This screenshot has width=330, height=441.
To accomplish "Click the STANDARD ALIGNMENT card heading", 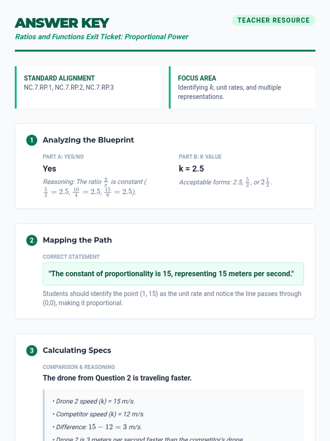I will click(x=59, y=78).
